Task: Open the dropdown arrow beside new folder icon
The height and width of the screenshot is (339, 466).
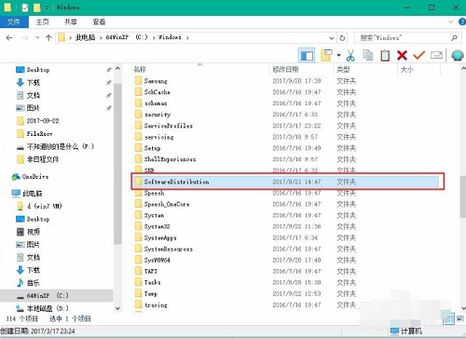Action: click(x=338, y=56)
